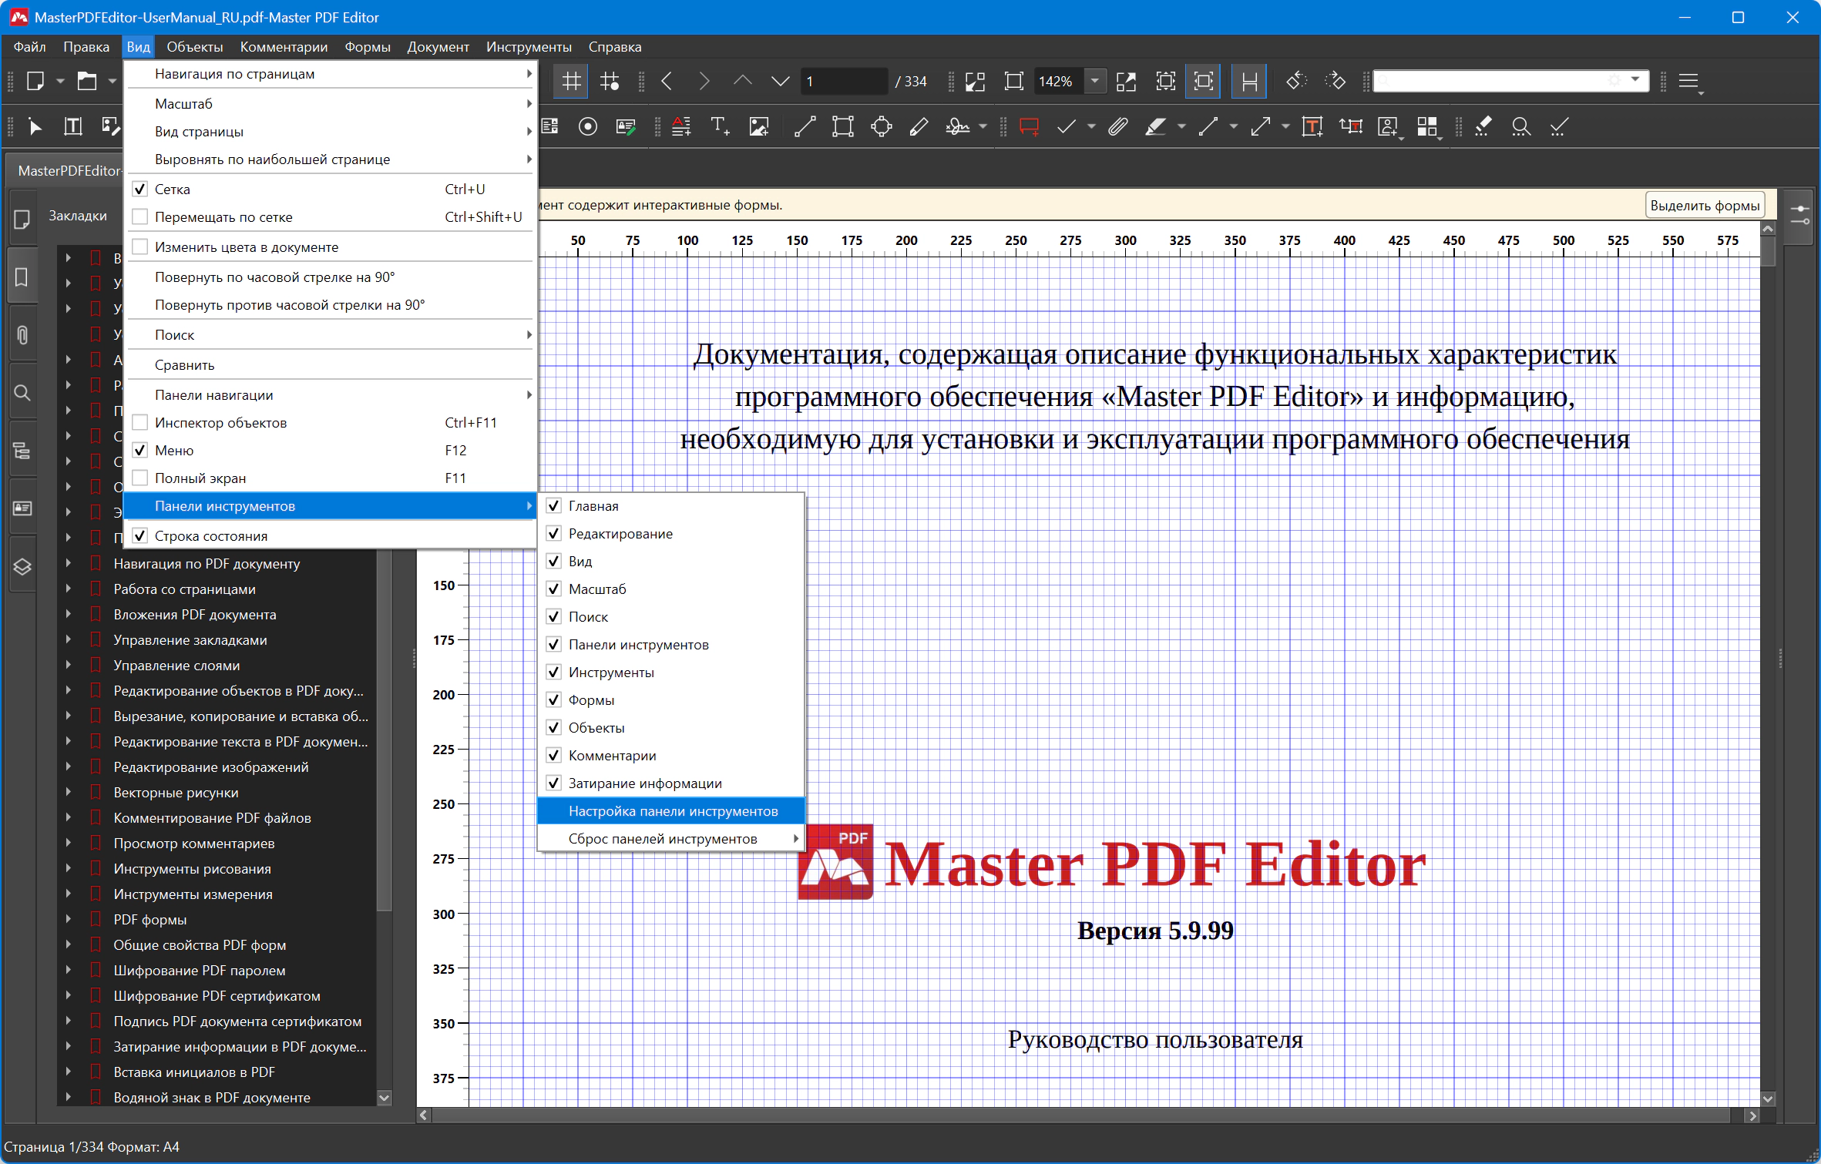The height and width of the screenshot is (1164, 1821).
Task: Open the new document dropdown arrow
Action: [x=59, y=81]
